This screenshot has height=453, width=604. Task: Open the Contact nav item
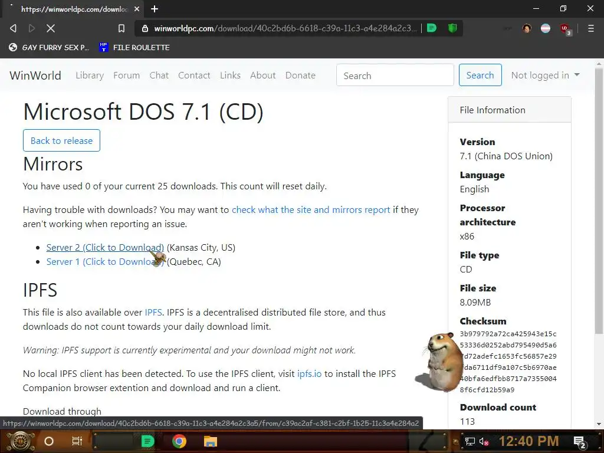(194, 75)
